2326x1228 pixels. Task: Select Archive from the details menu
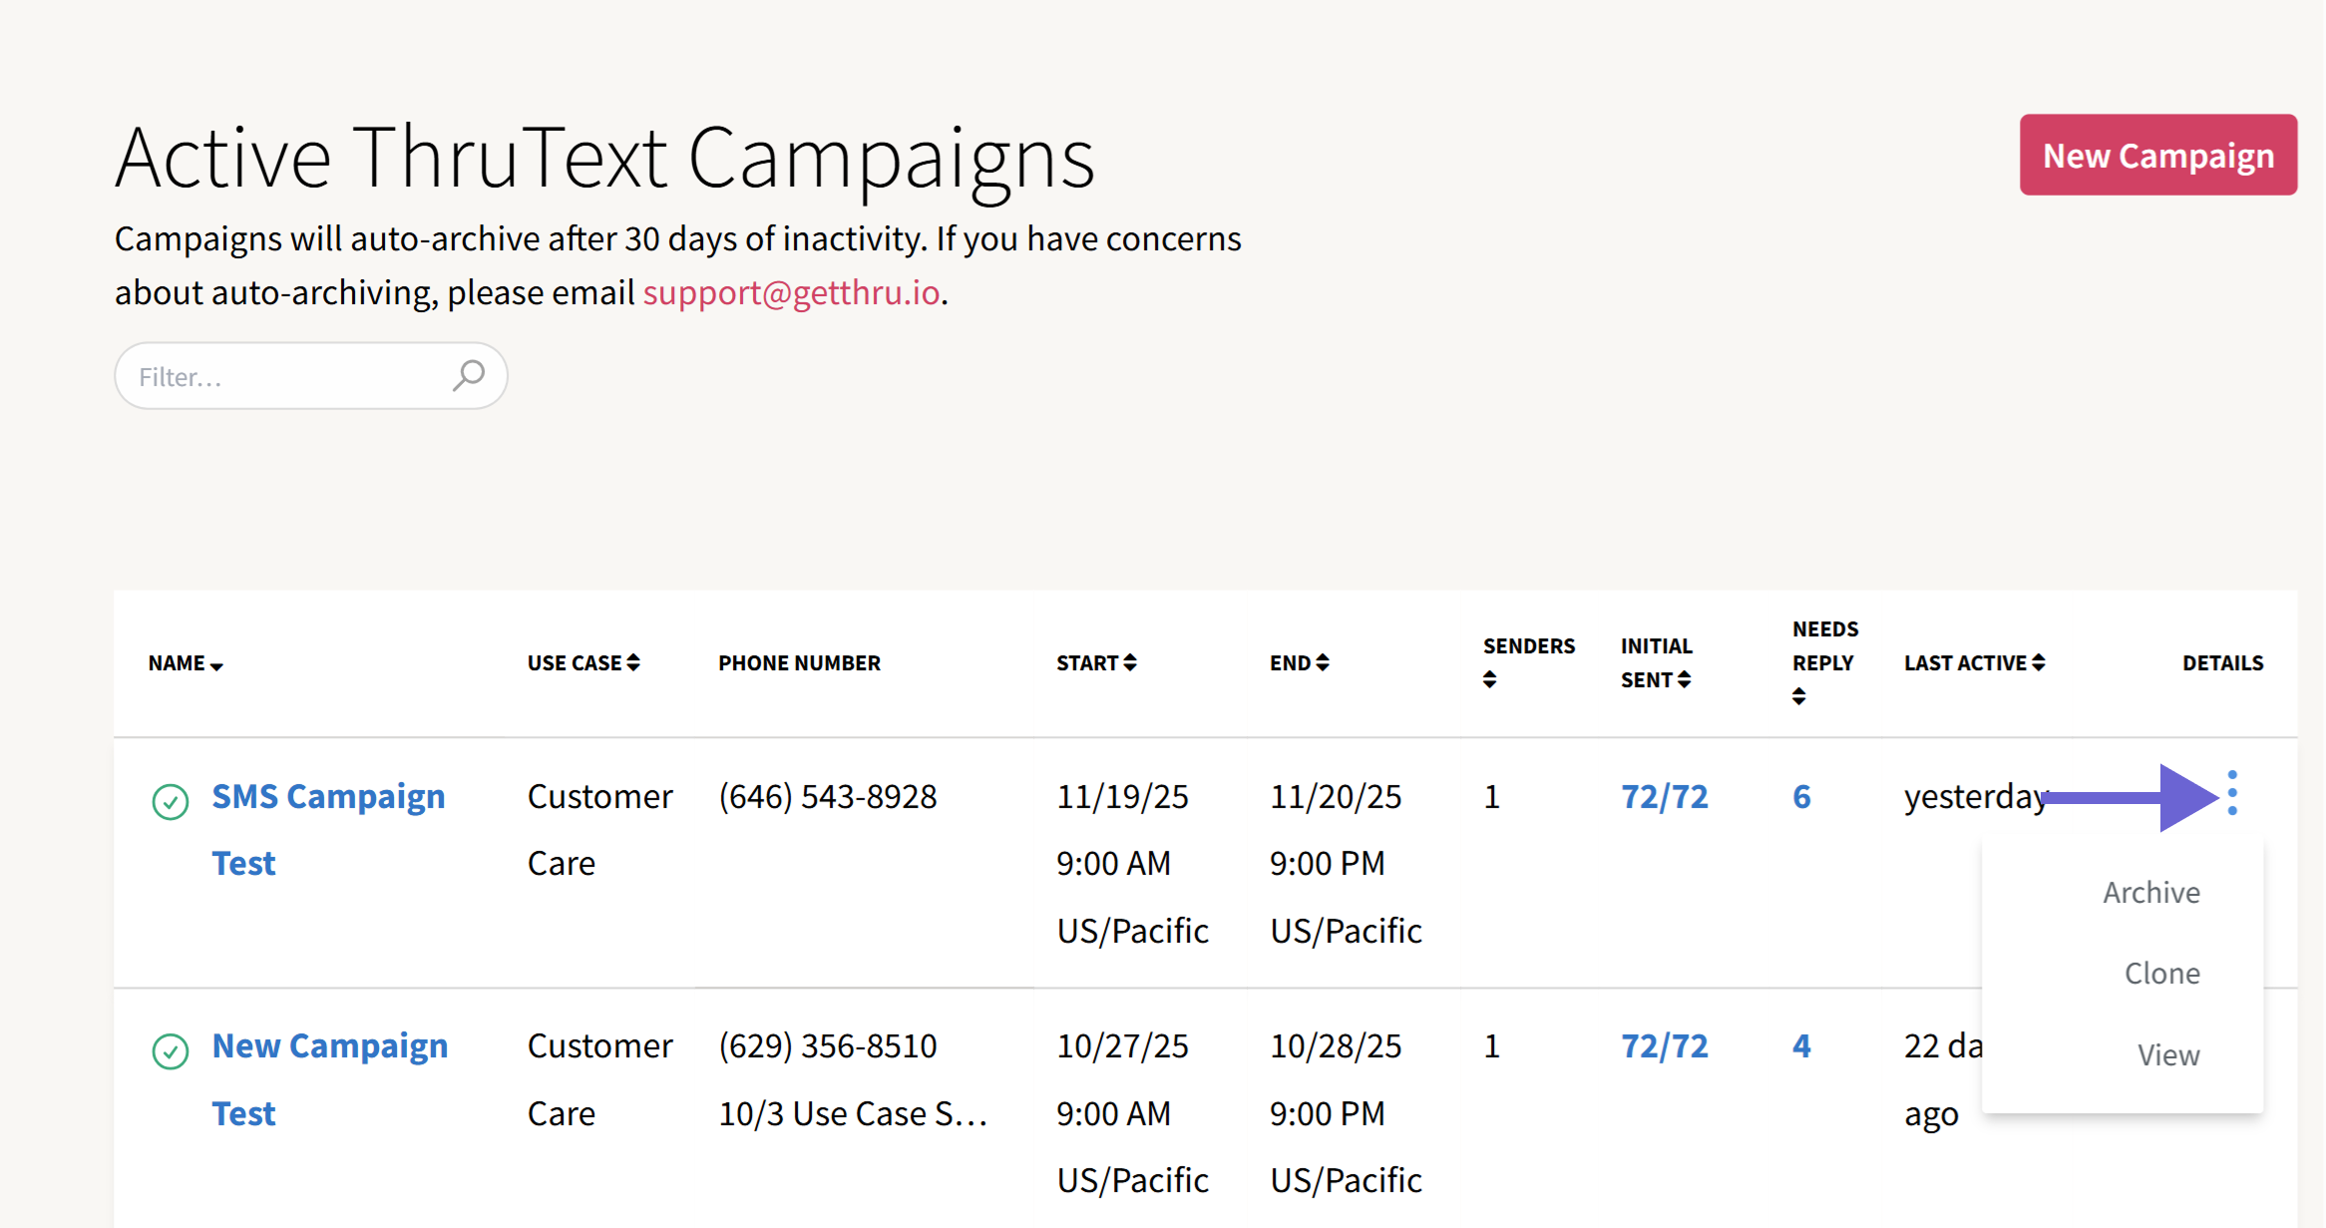coord(2150,891)
